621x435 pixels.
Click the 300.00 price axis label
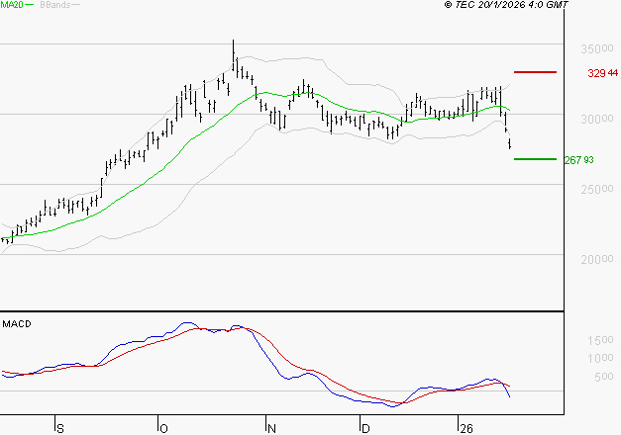click(x=597, y=119)
